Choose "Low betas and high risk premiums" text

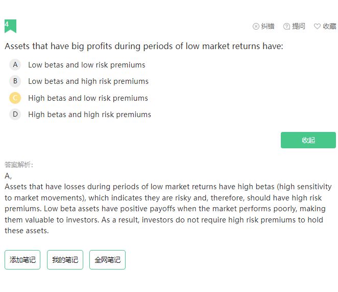(x=88, y=81)
